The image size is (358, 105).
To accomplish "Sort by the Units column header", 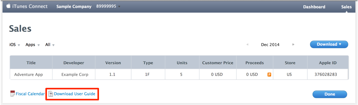I will pos(182,63).
